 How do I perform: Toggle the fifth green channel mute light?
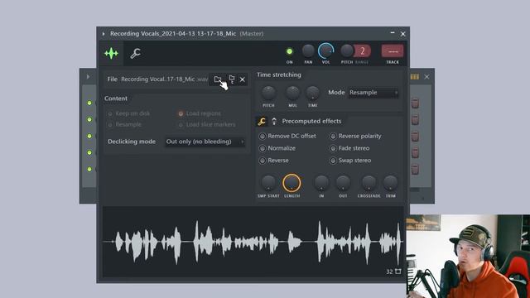coord(89,169)
